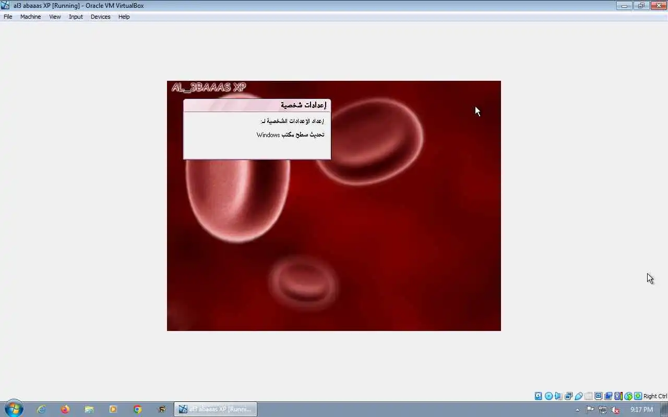The width and height of the screenshot is (668, 417).
Task: Open the Windows Start menu
Action: tap(13, 409)
